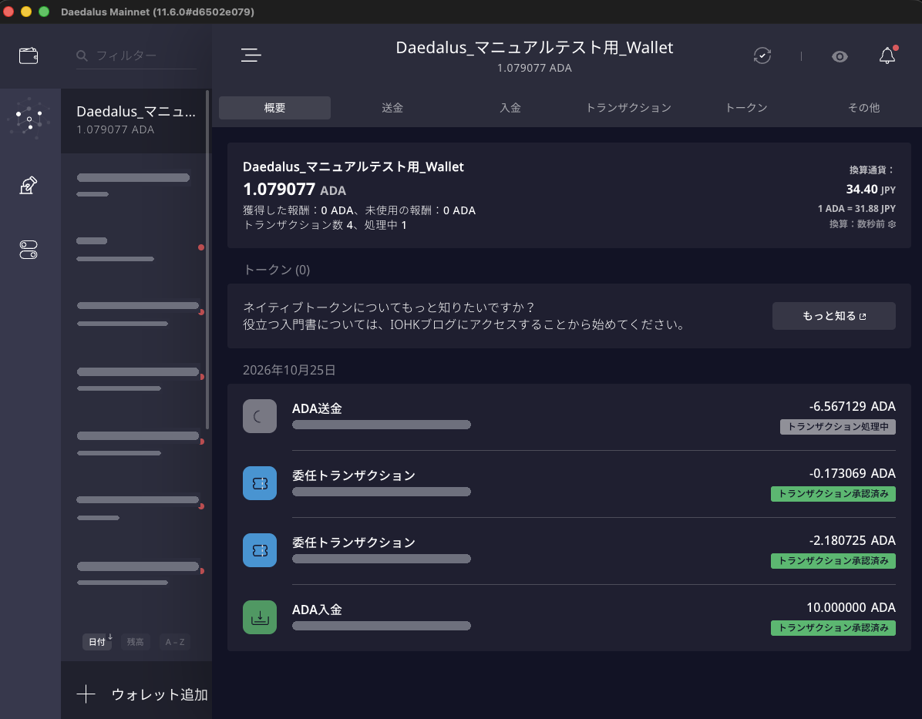Click the 2026年10月25日 date header
Screen dimensions: 922x719
tap(289, 370)
